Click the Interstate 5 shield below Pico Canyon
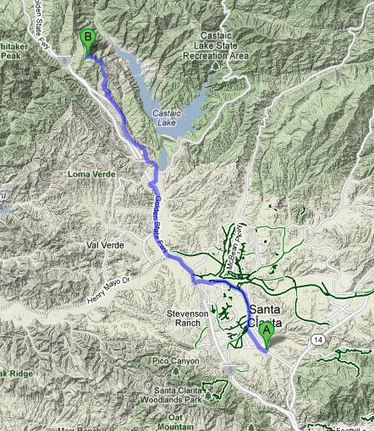Viewport: 374px width, 431px height. (229, 370)
